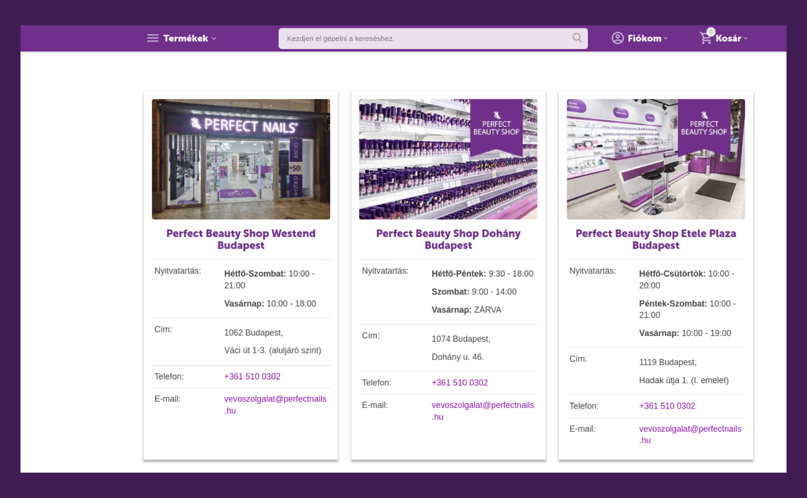Image resolution: width=807 pixels, height=498 pixels.
Task: Open the shopping cart icon
Action: pos(706,38)
